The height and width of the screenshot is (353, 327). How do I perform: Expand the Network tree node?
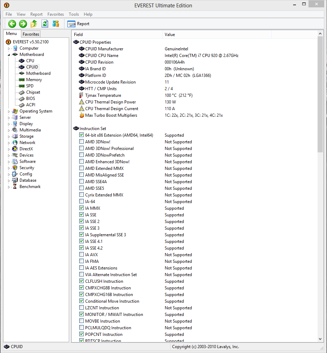point(9,143)
